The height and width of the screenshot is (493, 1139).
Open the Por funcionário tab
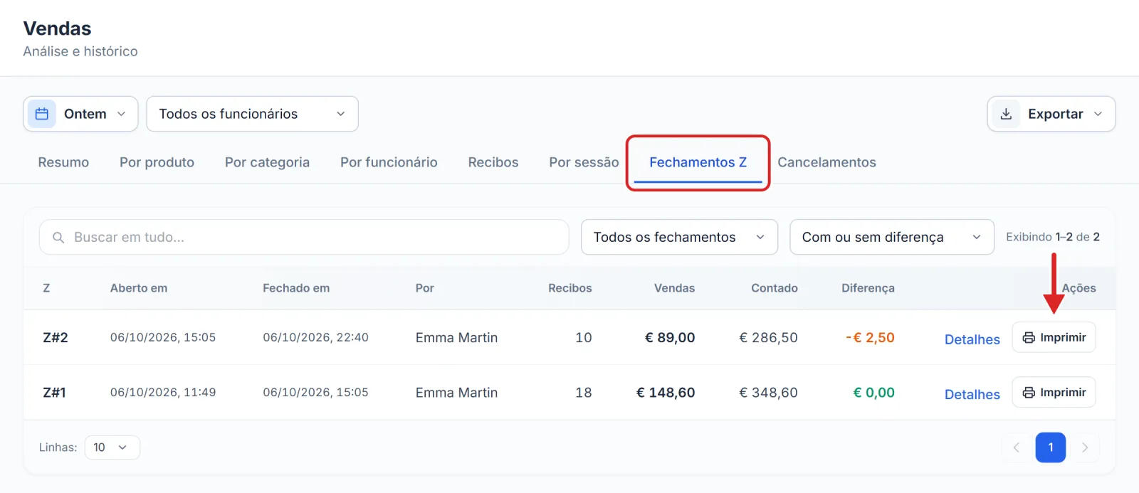pos(389,162)
